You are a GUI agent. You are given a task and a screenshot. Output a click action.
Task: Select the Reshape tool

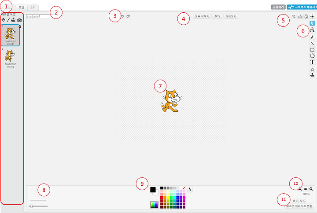[312, 30]
